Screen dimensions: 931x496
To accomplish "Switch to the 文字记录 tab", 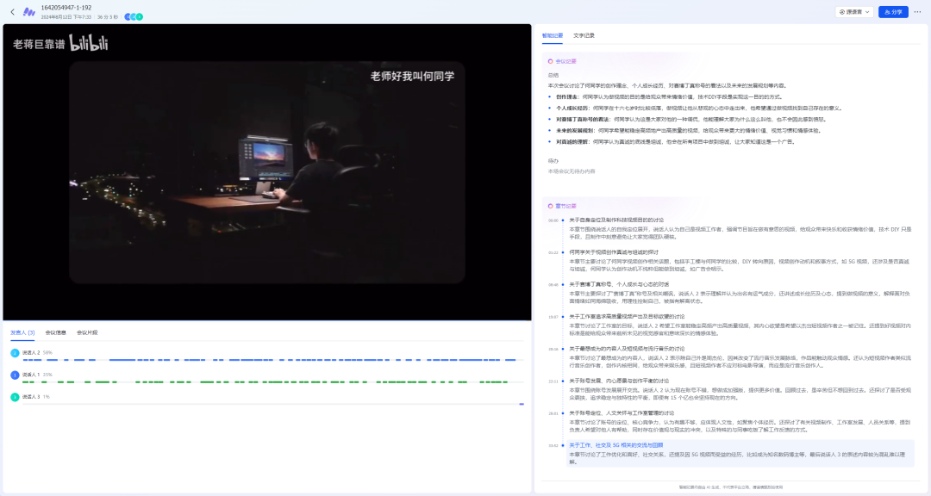I will click(584, 35).
